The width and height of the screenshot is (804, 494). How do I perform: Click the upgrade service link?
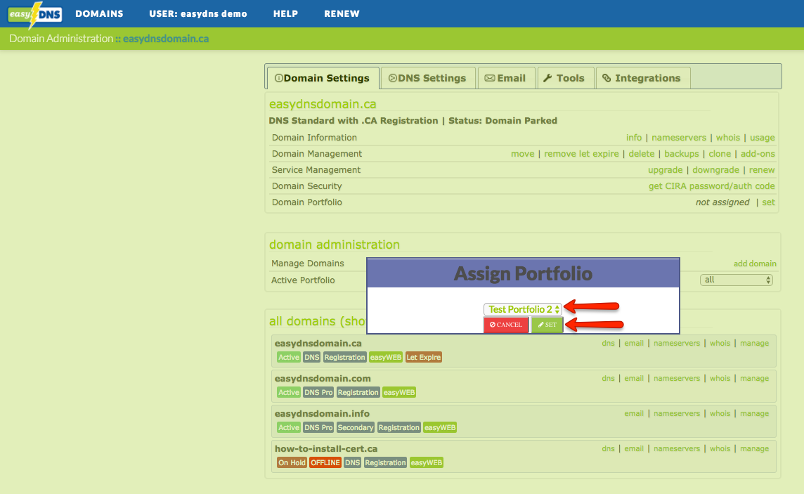pyautogui.click(x=665, y=169)
